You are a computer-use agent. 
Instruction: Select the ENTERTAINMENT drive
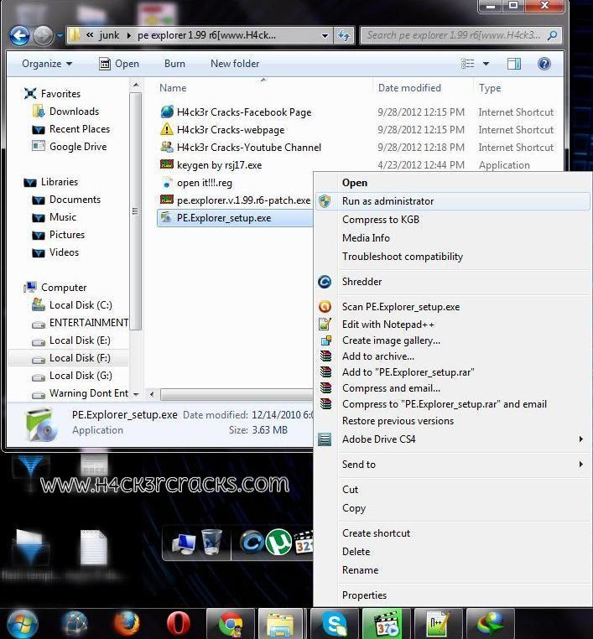tap(88, 322)
